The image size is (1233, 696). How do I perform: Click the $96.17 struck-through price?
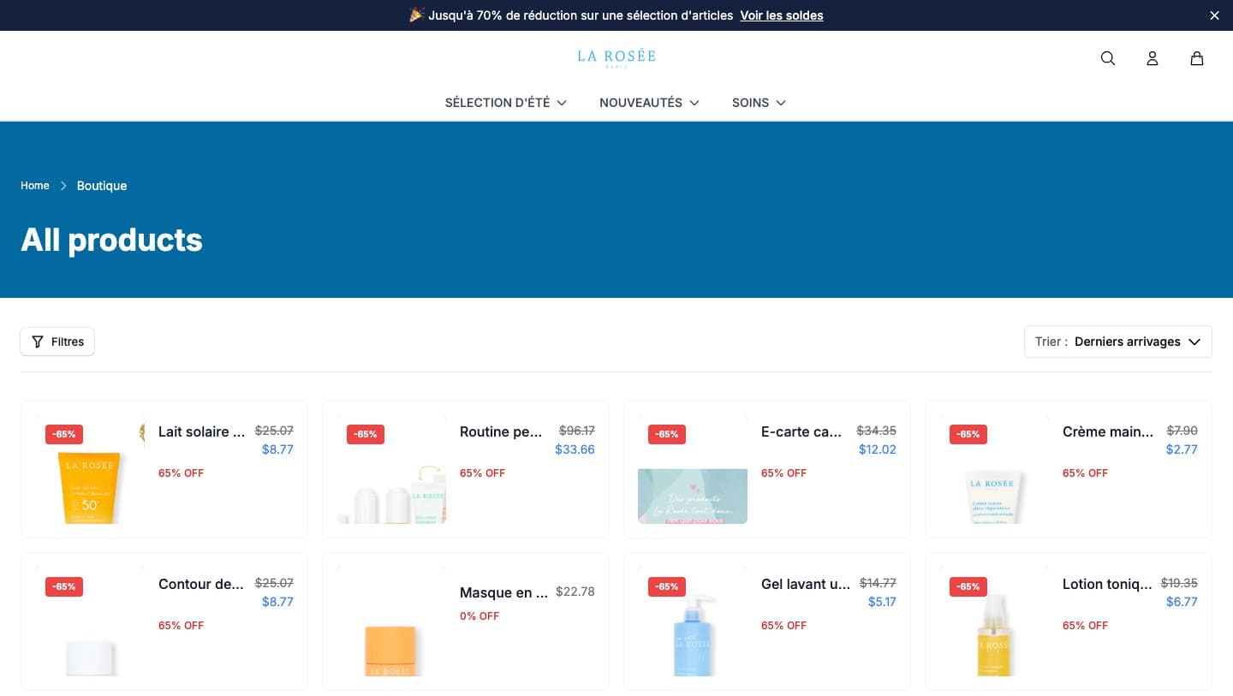click(x=577, y=431)
